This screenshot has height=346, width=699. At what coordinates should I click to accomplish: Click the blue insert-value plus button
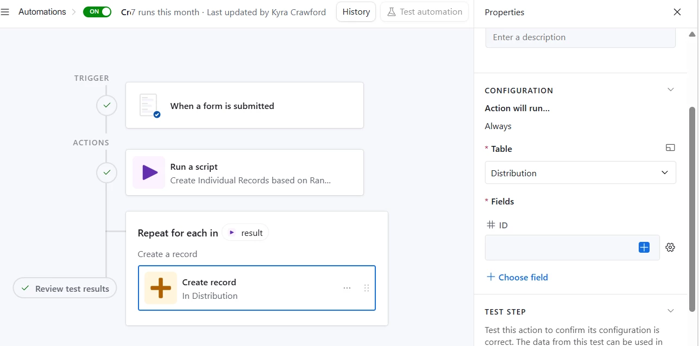pos(644,247)
